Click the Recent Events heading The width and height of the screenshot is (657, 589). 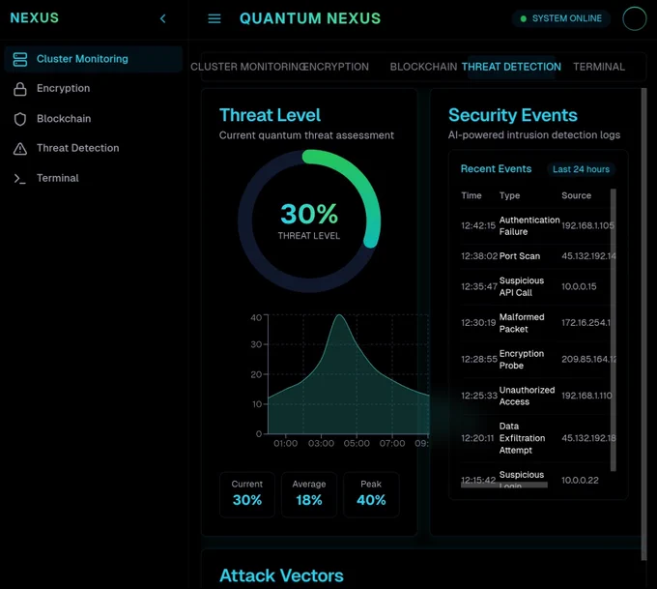pyautogui.click(x=496, y=169)
